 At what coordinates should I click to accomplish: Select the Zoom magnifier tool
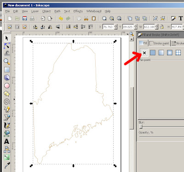[7, 61]
